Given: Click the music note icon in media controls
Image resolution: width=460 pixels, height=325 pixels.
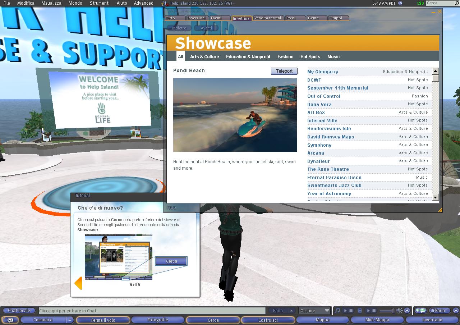Looking at the screenshot, I should pos(337,311).
